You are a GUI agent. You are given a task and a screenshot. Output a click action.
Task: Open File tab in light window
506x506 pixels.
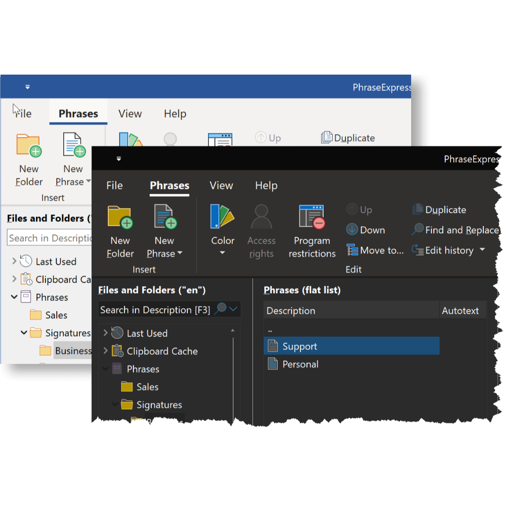[x=23, y=114]
